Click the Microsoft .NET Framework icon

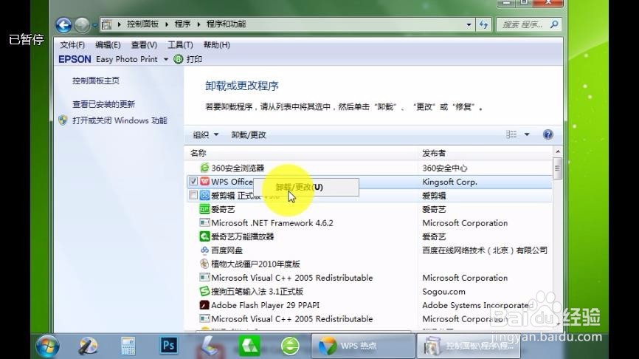point(204,223)
